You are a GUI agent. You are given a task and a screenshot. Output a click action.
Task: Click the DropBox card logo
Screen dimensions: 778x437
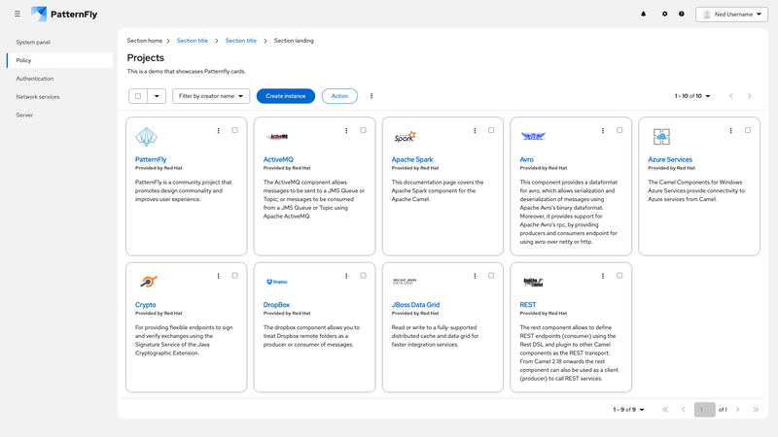point(277,282)
